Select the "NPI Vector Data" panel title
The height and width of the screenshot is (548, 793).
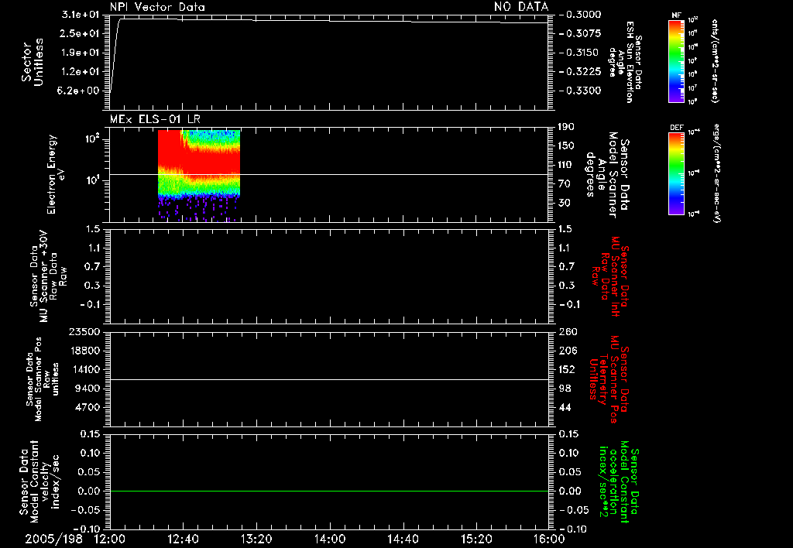tap(157, 7)
